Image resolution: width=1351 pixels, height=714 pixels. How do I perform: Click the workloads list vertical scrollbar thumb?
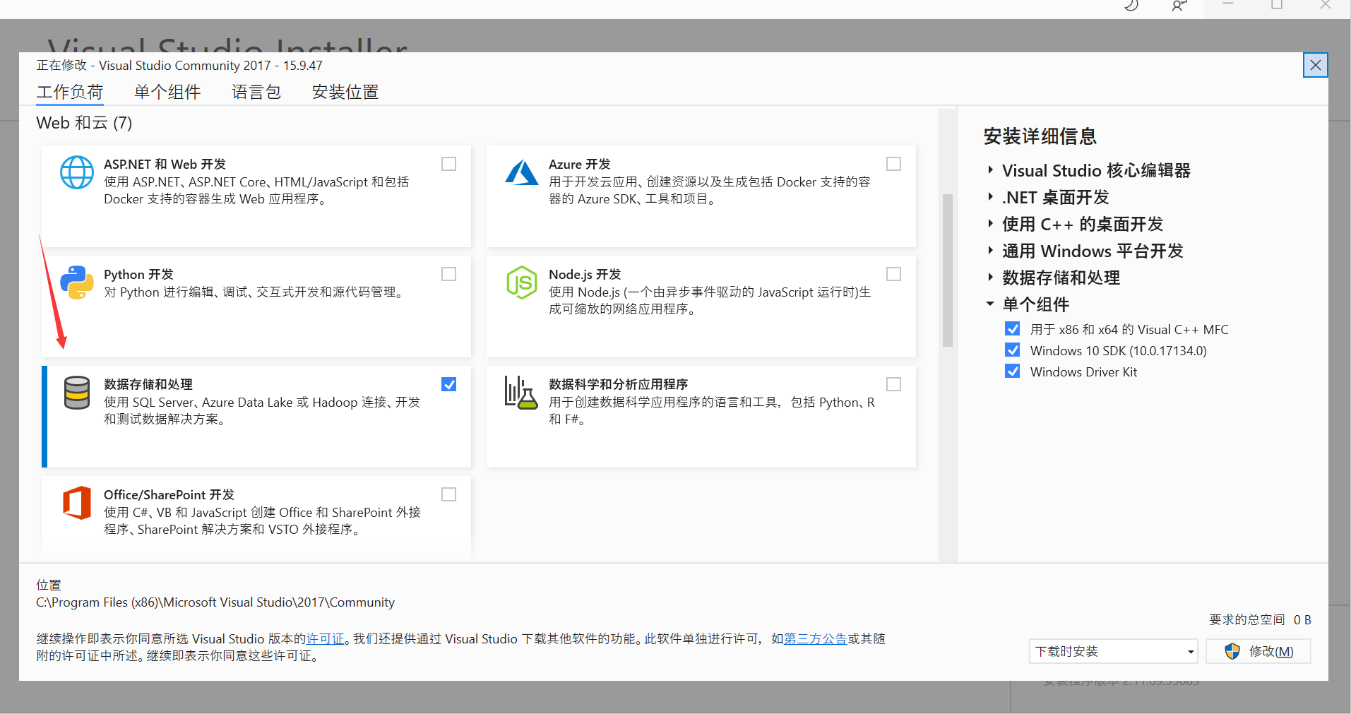pyautogui.click(x=948, y=270)
